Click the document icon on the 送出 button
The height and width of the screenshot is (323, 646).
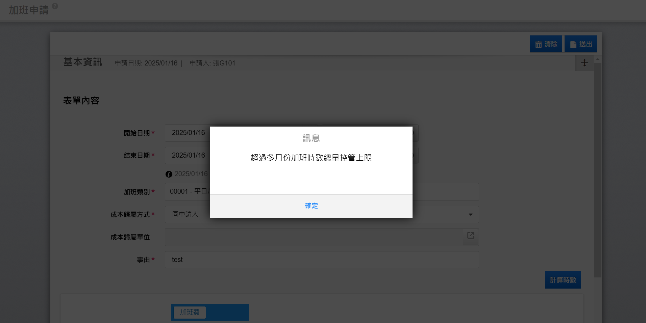click(573, 45)
